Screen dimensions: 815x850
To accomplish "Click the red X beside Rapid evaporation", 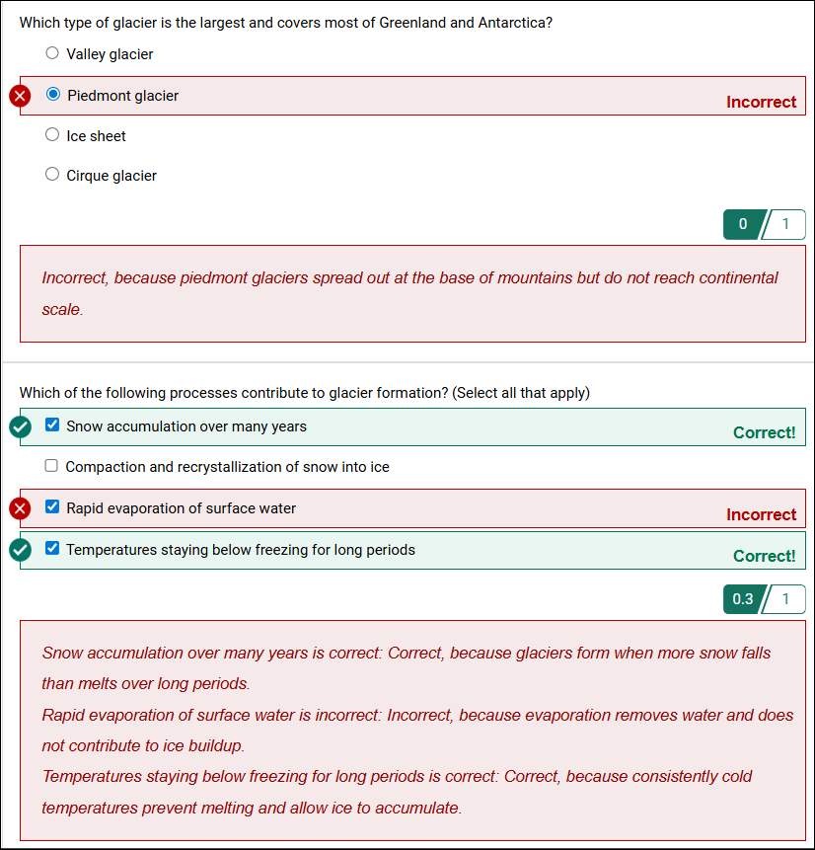I will tap(19, 508).
